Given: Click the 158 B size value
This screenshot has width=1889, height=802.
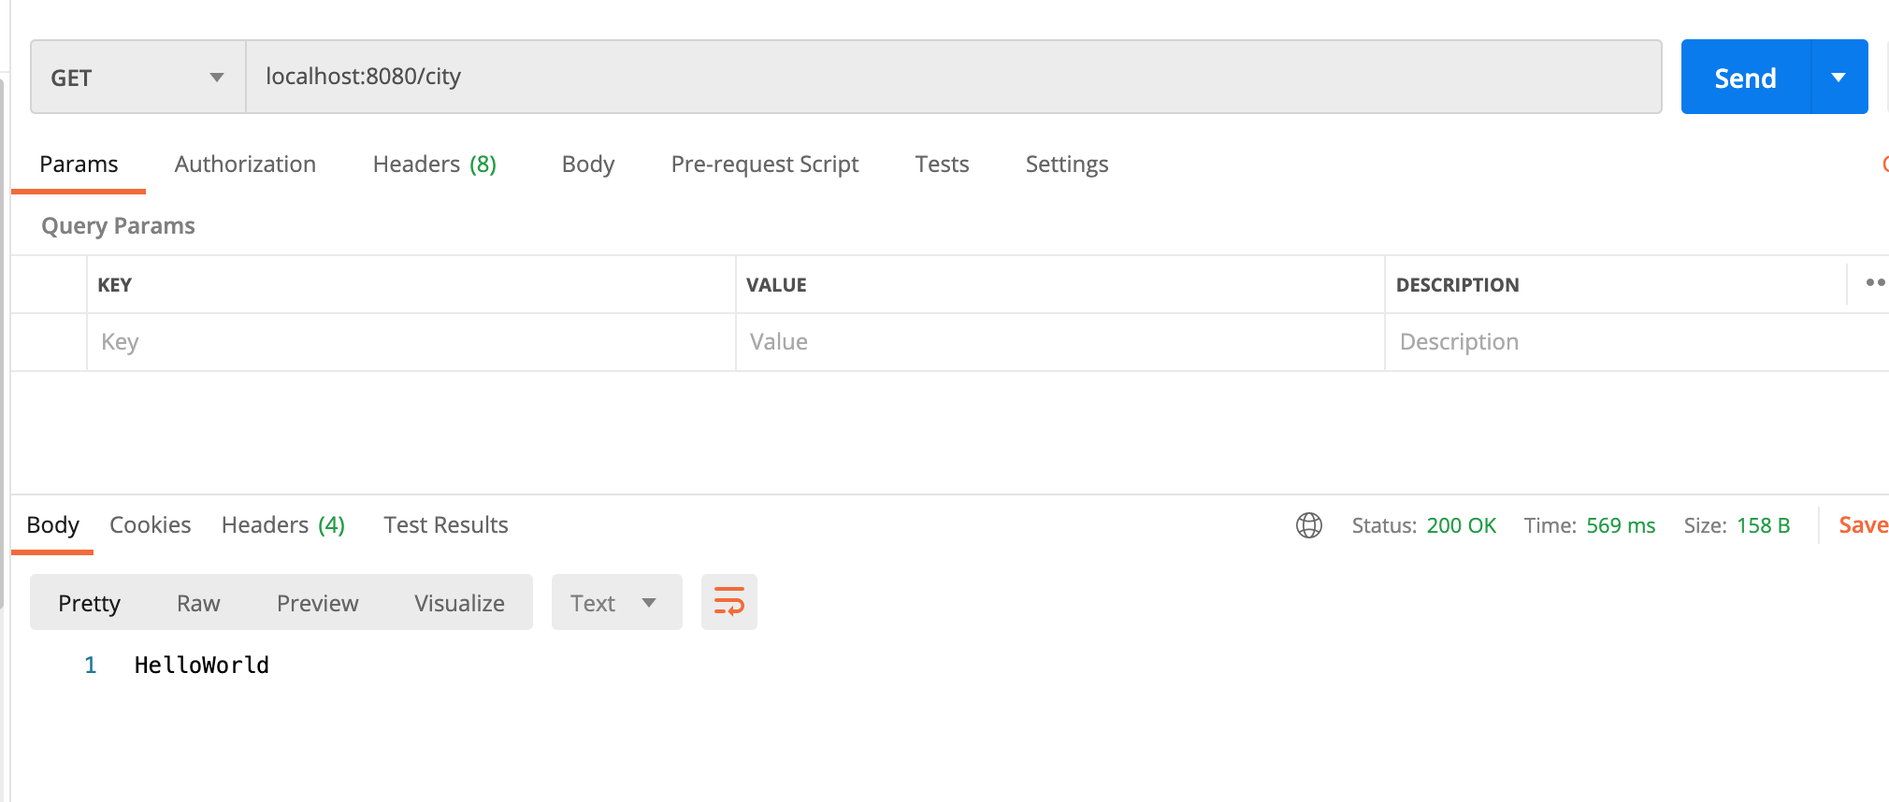Looking at the screenshot, I should [1764, 525].
